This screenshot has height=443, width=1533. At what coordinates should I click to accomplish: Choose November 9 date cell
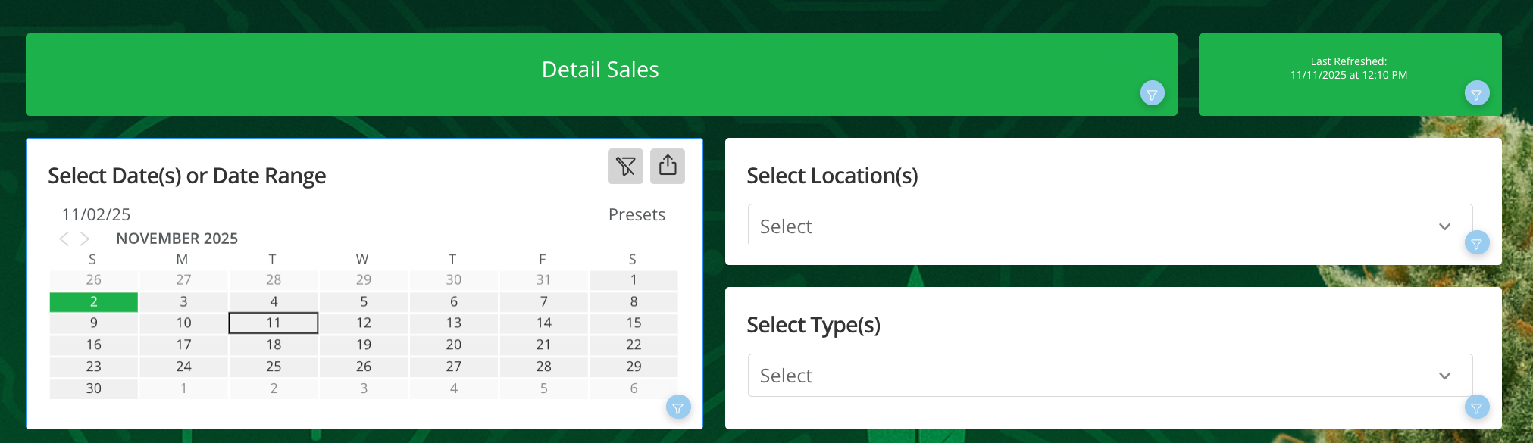tap(94, 323)
